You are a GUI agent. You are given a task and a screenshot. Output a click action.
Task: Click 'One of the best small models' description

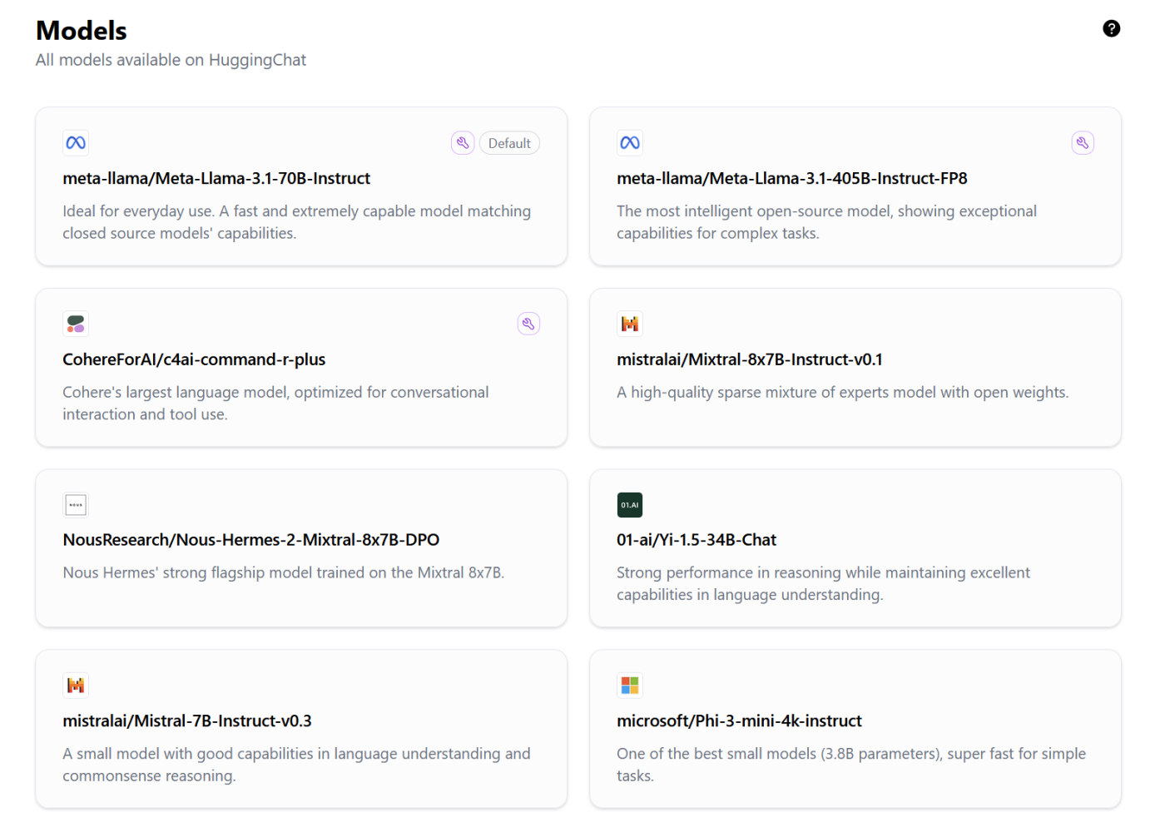(851, 764)
